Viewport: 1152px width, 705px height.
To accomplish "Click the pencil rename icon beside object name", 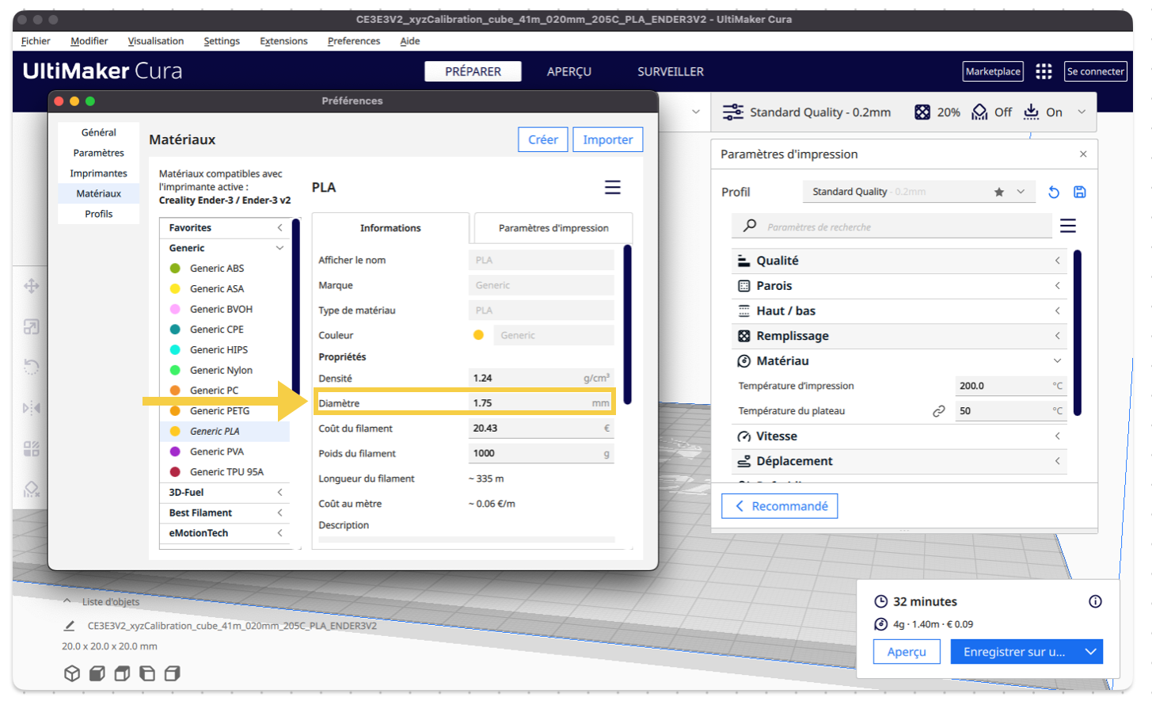I will (70, 626).
